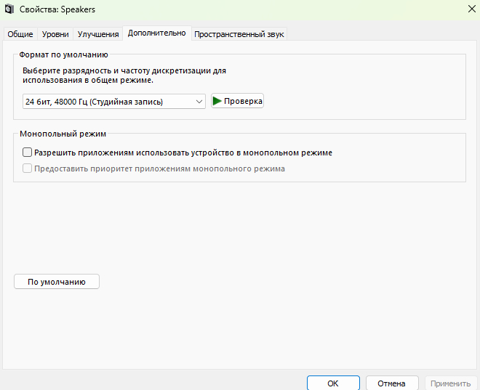Click the green play triangle icon
This screenshot has width=480, height=390.
tap(217, 101)
